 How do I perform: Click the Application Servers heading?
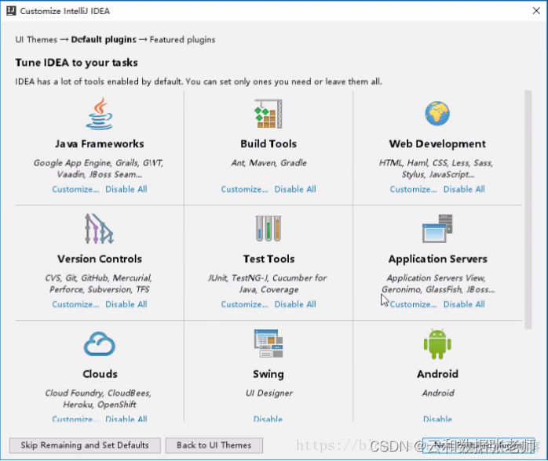pos(437,259)
